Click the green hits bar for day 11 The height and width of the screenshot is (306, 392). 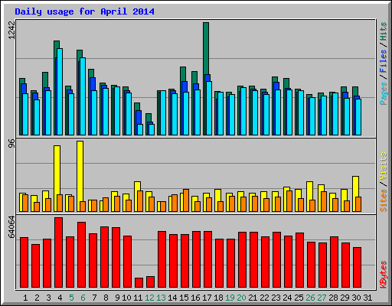pyautogui.click(x=137, y=106)
